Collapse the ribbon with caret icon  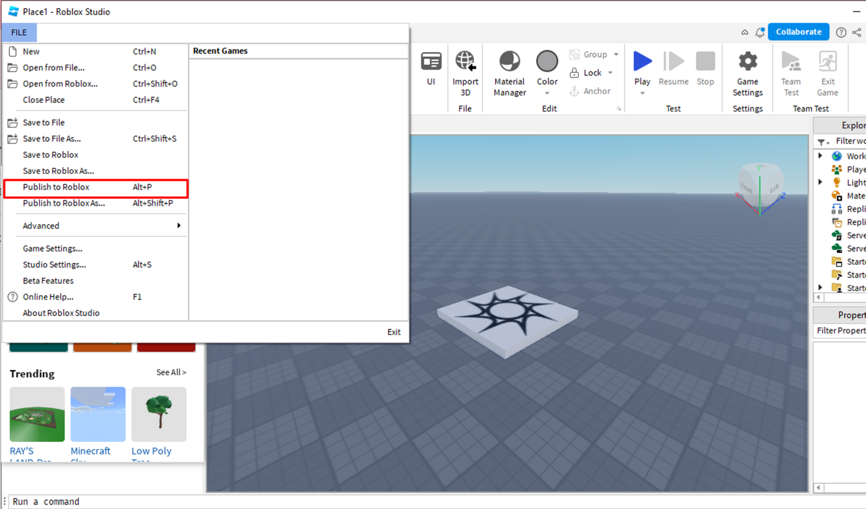pos(745,32)
